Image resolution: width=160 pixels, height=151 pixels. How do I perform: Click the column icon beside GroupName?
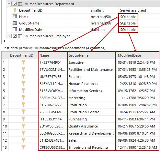15,23
